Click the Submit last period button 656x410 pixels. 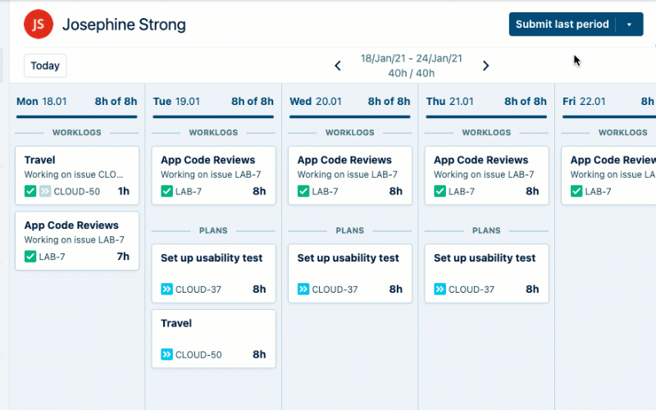pyautogui.click(x=562, y=25)
